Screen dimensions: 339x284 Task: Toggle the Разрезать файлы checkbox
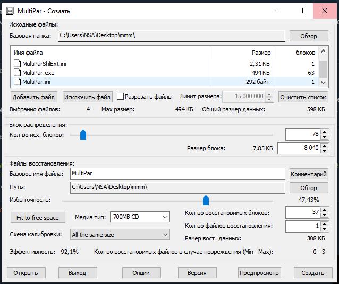120,96
